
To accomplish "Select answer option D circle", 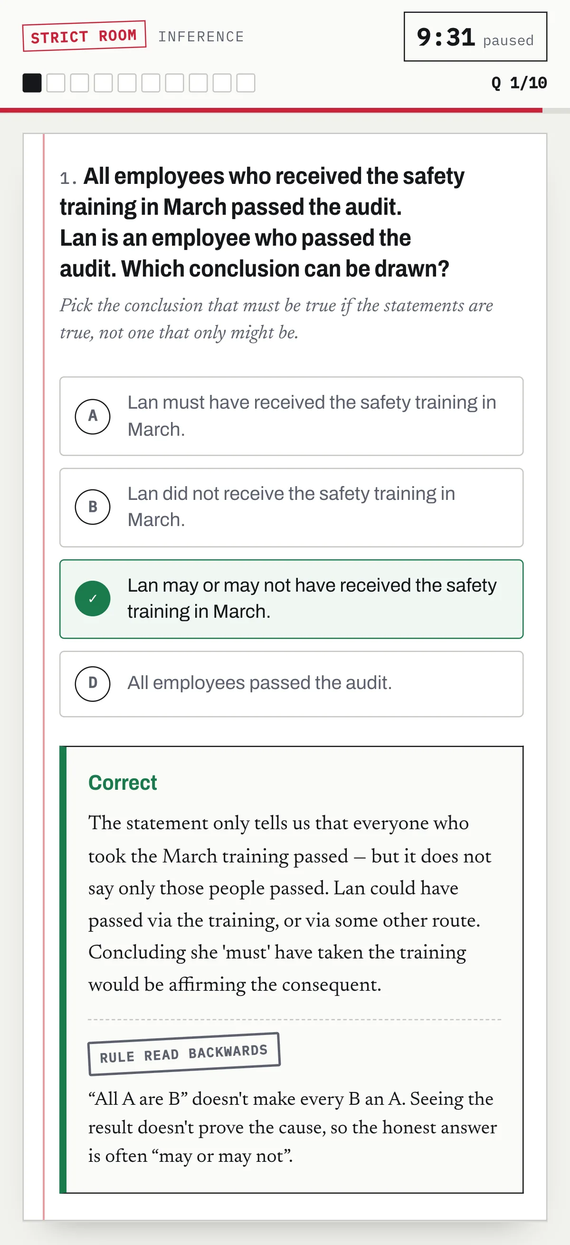I will point(92,683).
